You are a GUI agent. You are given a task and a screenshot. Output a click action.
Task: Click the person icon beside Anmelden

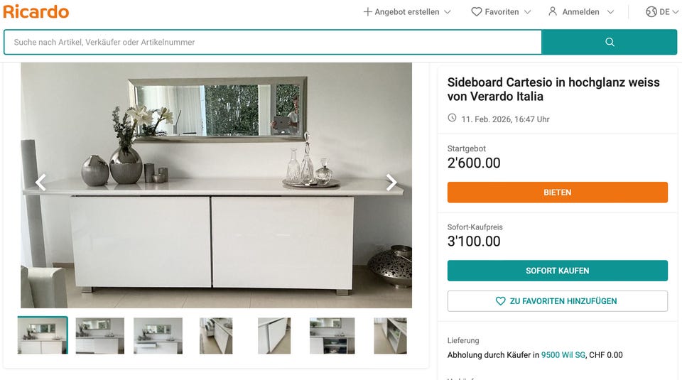[x=553, y=12]
